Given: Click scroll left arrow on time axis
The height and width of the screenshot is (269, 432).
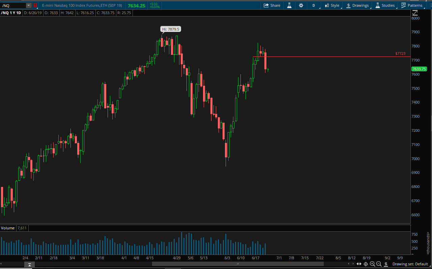Looking at the screenshot, I should pos(349,264).
